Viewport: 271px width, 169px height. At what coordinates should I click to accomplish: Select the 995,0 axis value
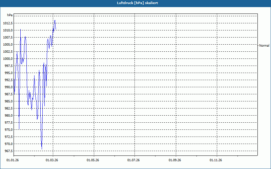pos(8,73)
